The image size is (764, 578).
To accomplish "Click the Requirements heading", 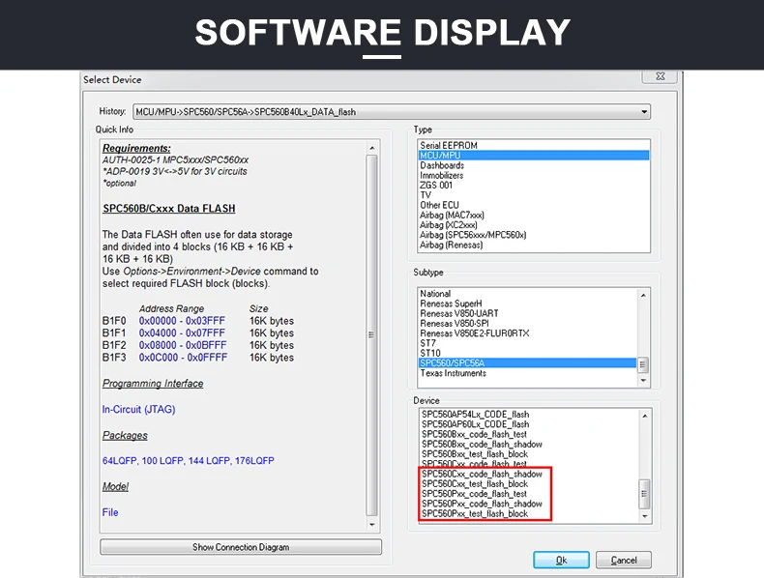I will (x=136, y=148).
